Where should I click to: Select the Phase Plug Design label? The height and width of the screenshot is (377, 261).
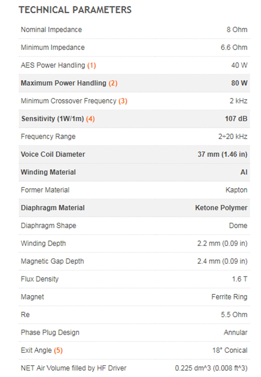tap(50, 332)
